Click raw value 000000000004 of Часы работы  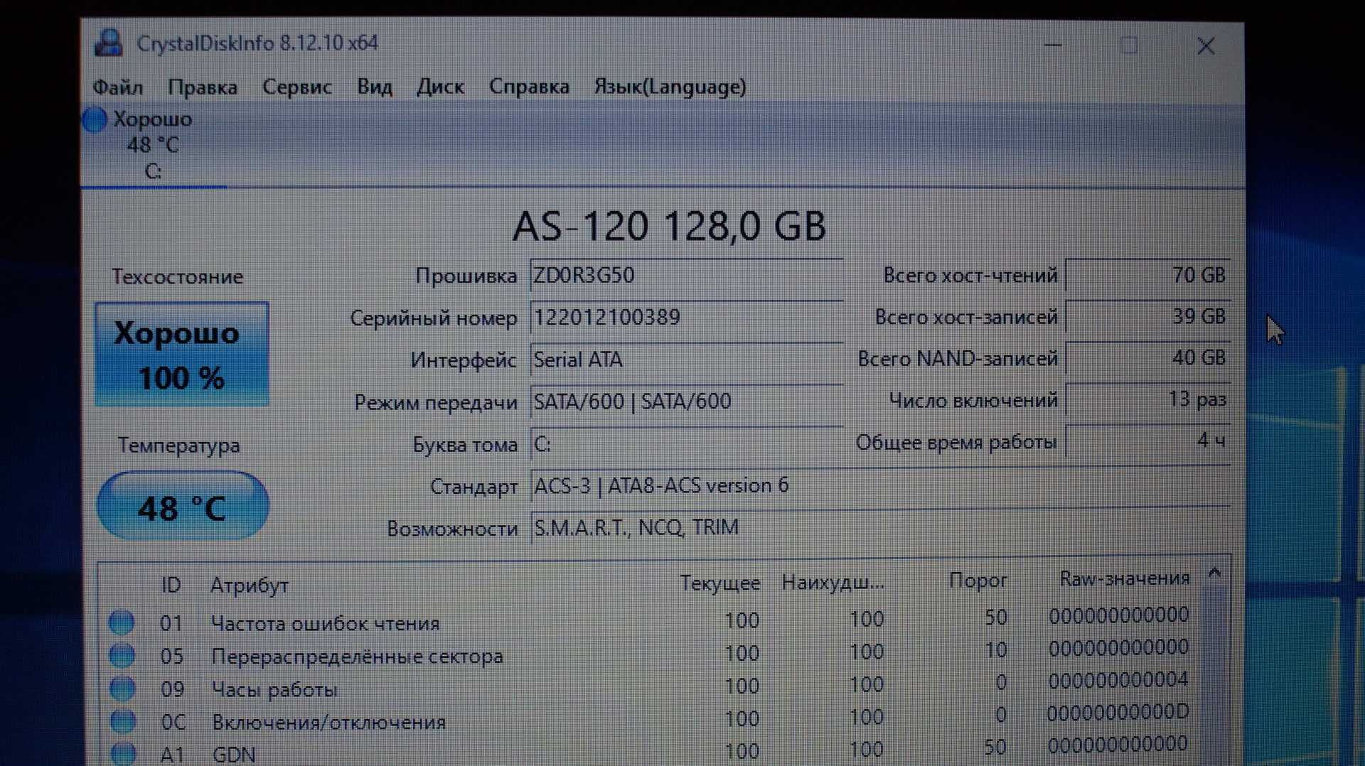(1118, 681)
